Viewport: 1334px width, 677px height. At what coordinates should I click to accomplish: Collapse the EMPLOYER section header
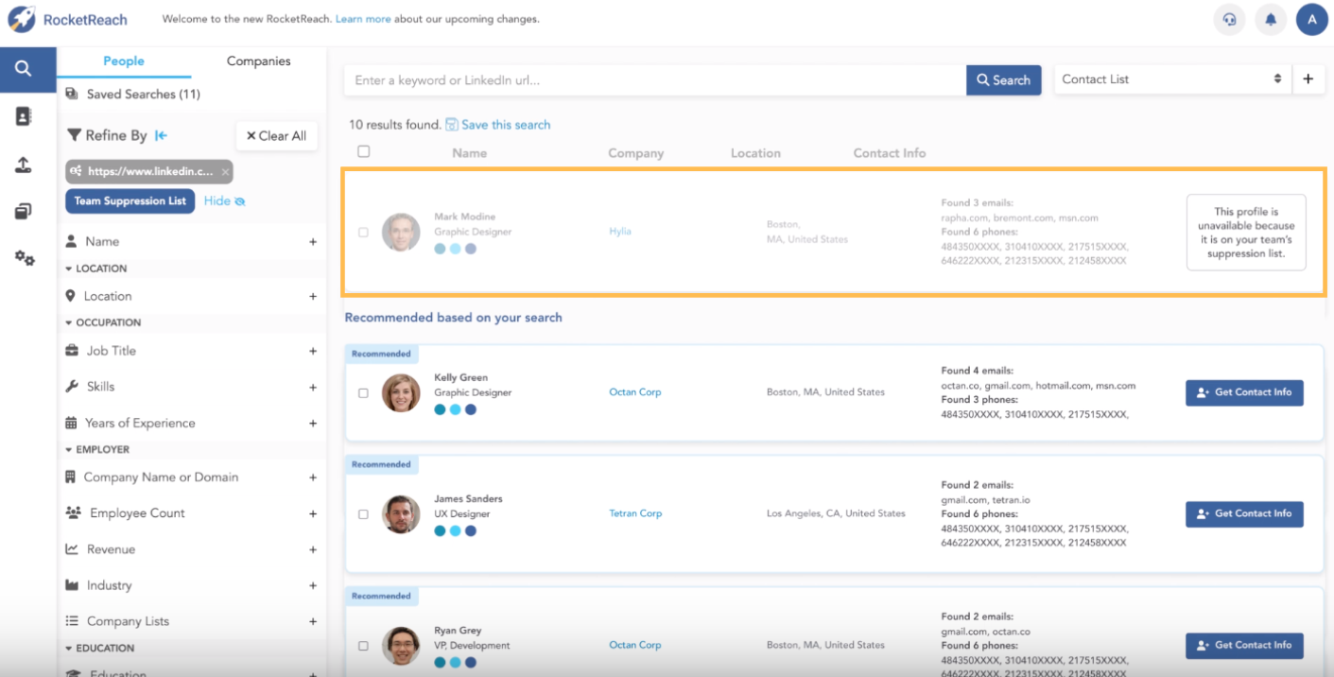[96, 449]
